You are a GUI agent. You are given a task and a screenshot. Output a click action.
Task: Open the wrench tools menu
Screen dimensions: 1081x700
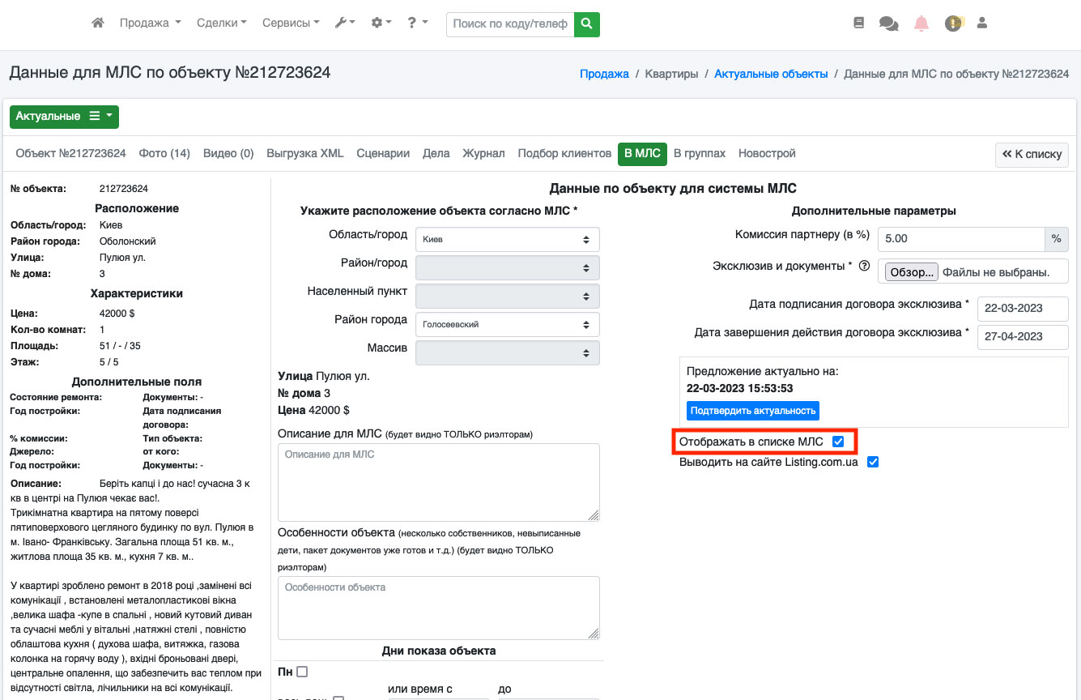click(344, 23)
